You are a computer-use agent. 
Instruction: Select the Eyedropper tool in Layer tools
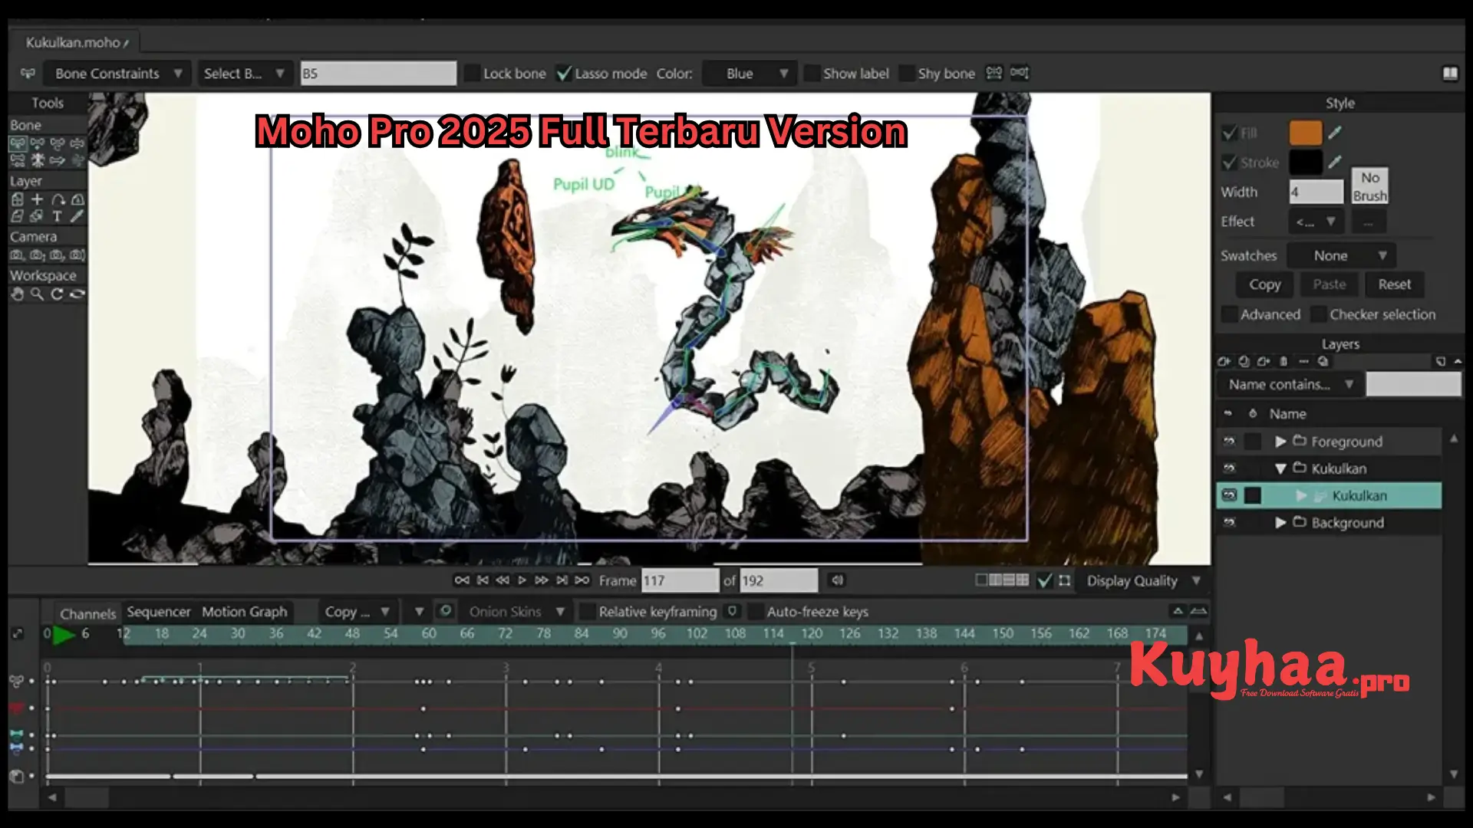click(77, 217)
